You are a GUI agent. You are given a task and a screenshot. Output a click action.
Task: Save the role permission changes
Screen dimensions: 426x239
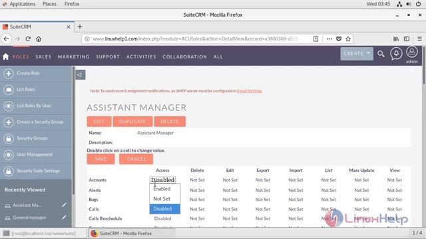pyautogui.click(x=101, y=159)
